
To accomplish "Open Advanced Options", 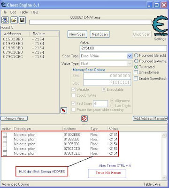I will (x=15, y=184).
